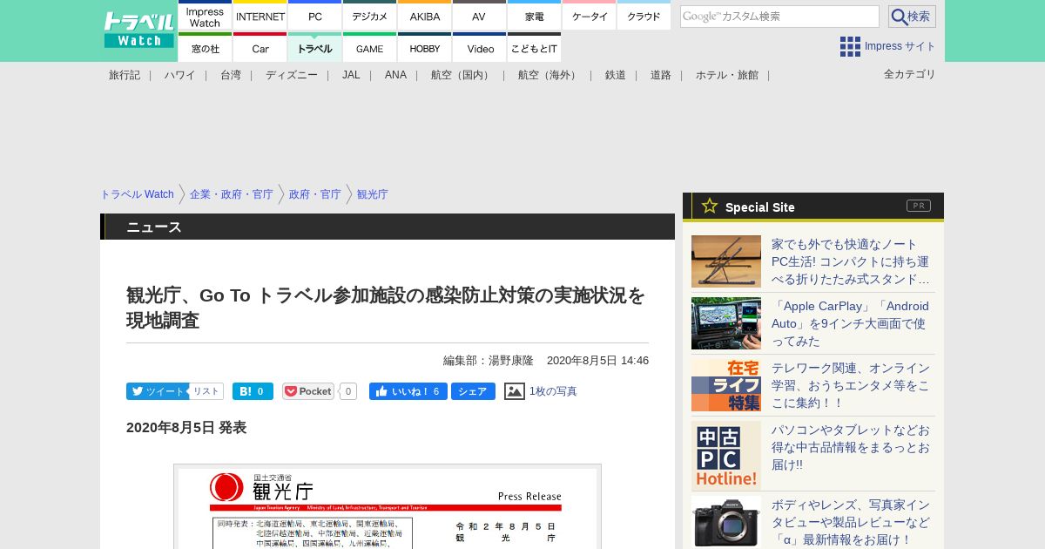Screen dimensions: 1045x549
Task: Open the 鉄道 category
Action: click(x=616, y=75)
